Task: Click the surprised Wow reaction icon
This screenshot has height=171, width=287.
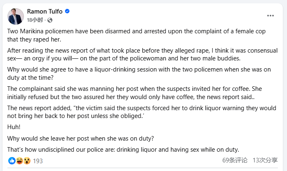Action: (x=27, y=161)
